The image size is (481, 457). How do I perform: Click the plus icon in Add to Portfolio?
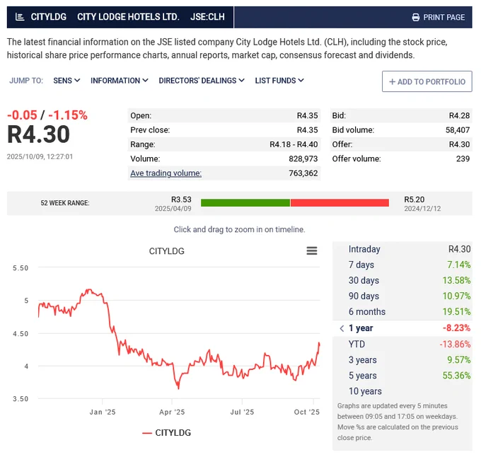[392, 81]
